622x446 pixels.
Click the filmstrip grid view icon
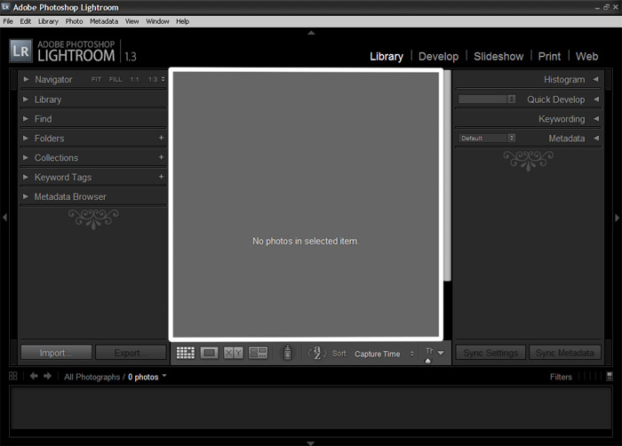pyautogui.click(x=13, y=376)
